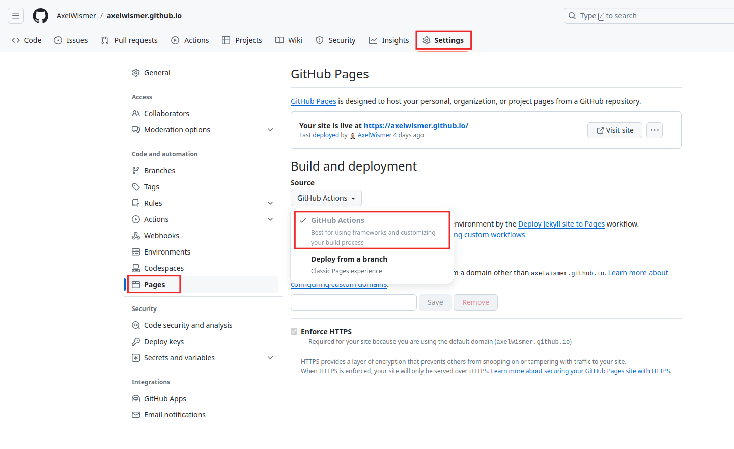This screenshot has height=449, width=734.
Task: Click the Moderation options comment icon
Action: pos(136,130)
